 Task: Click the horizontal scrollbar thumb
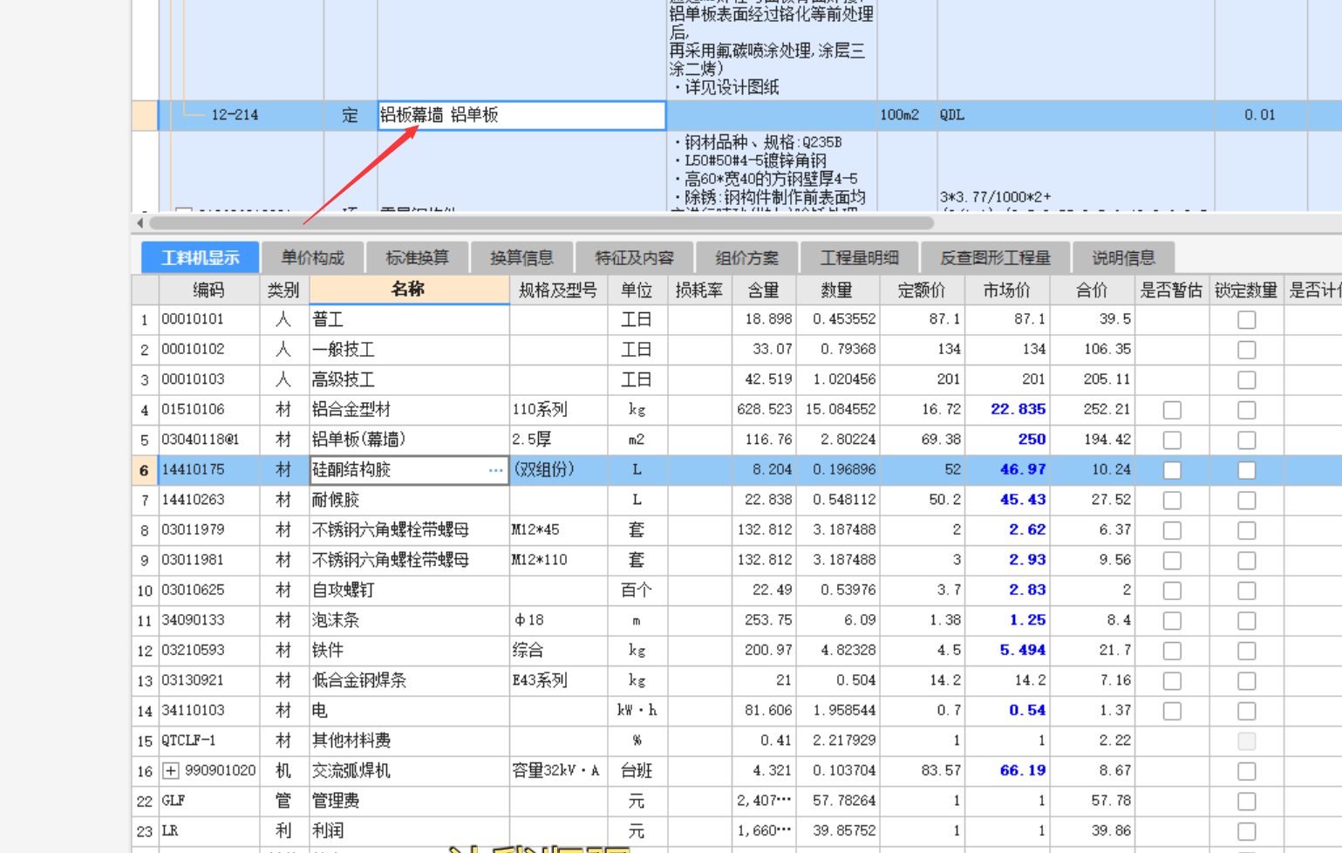[541, 223]
